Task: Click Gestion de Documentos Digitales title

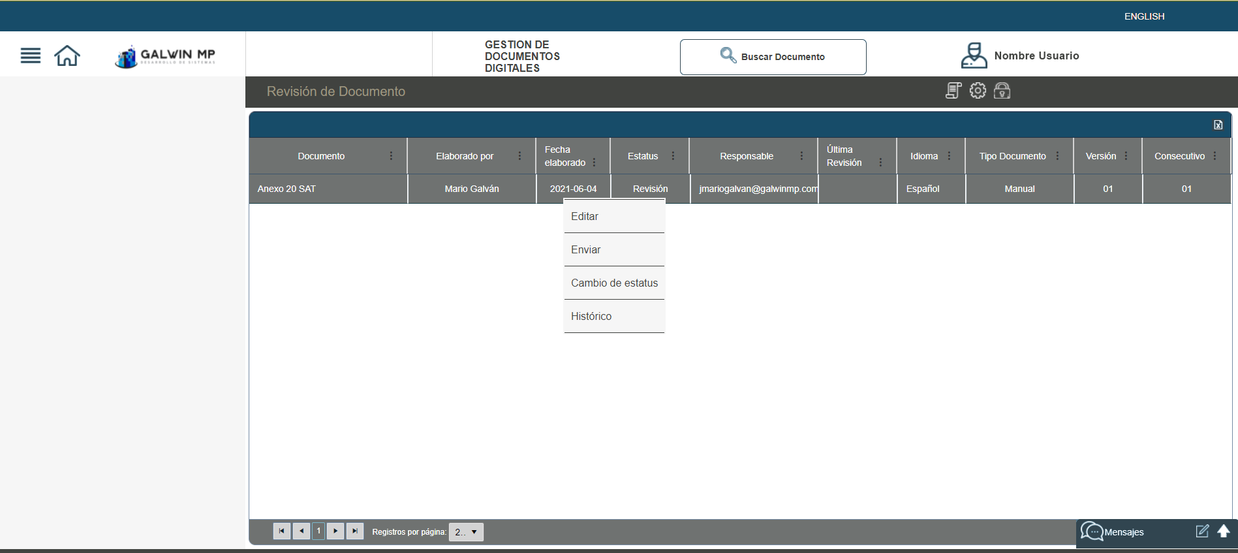Action: pos(522,56)
